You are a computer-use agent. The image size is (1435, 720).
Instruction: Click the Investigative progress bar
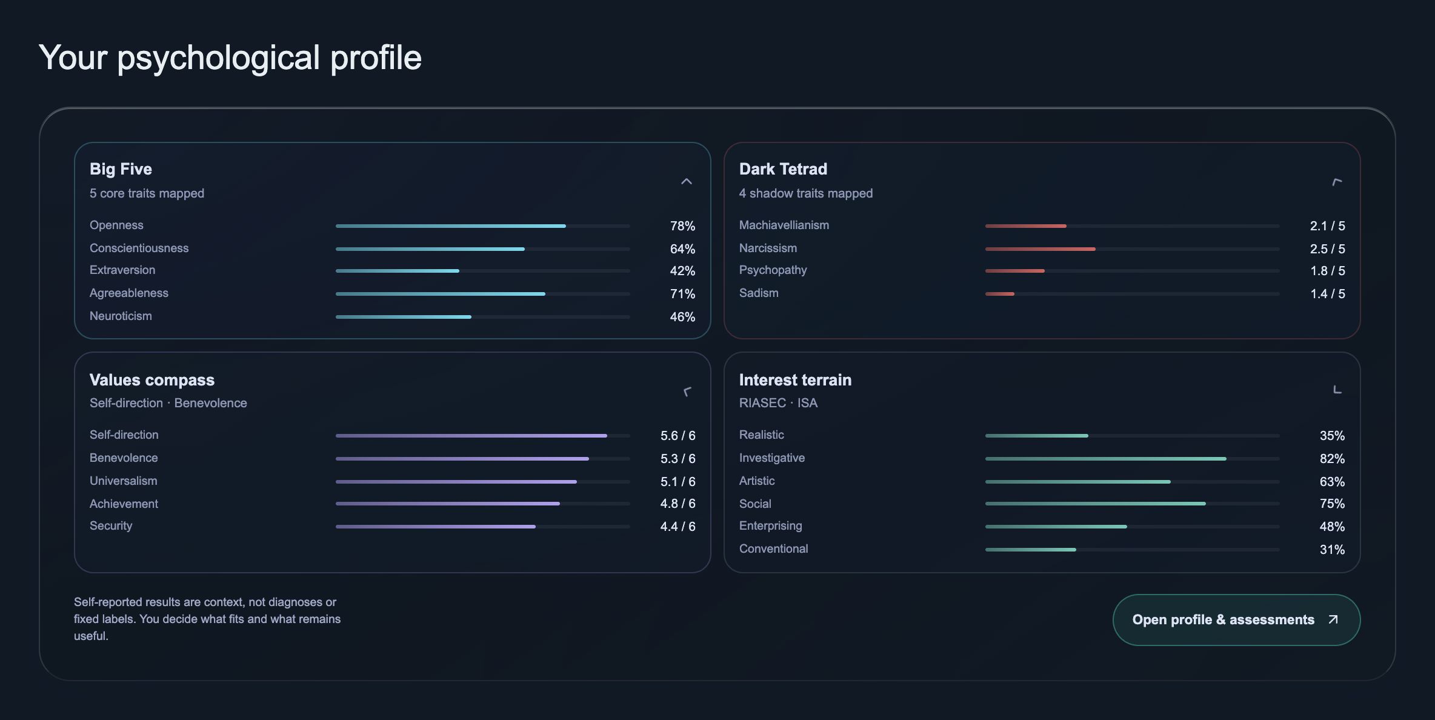1132,459
